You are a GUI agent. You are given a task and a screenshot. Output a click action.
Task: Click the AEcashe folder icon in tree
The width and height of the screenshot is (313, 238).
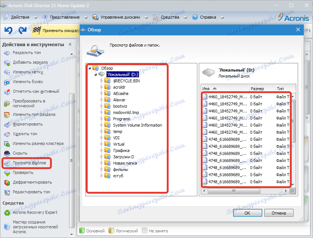[107, 93]
